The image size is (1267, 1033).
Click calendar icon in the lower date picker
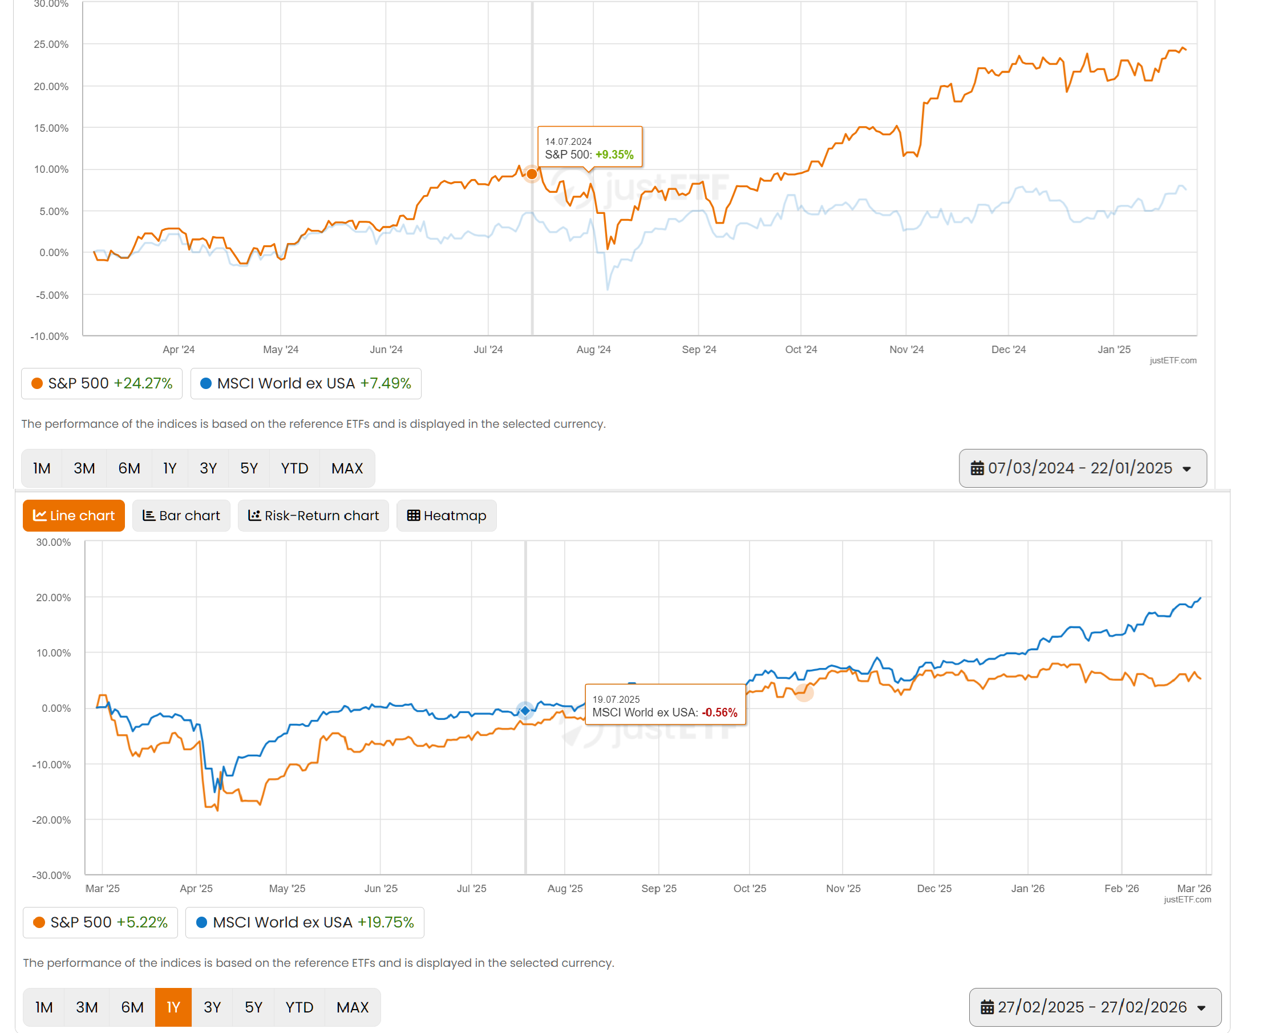point(987,1007)
